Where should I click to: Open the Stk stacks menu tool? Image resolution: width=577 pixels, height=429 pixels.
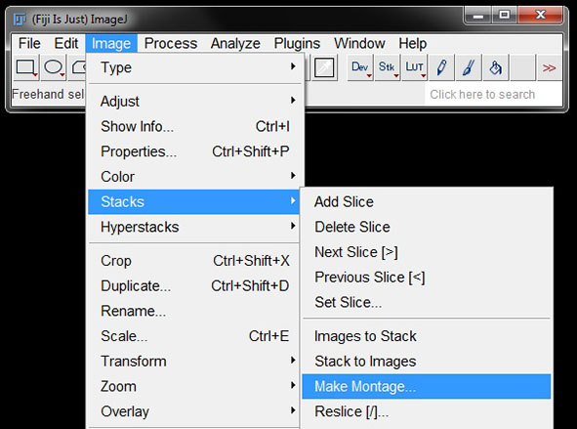point(388,67)
